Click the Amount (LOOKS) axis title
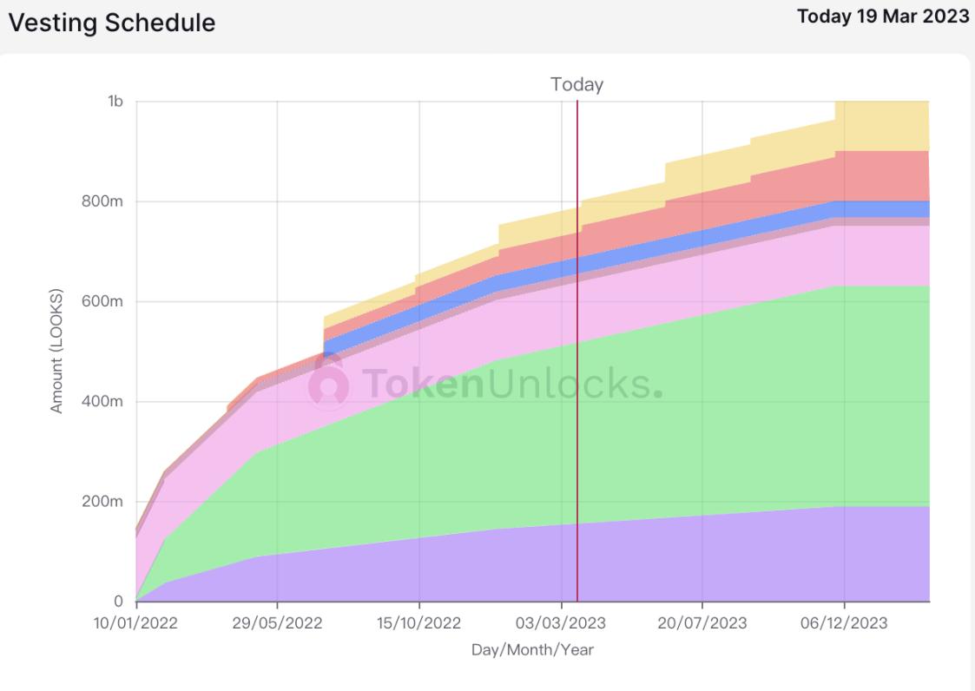The image size is (975, 691). click(x=56, y=351)
